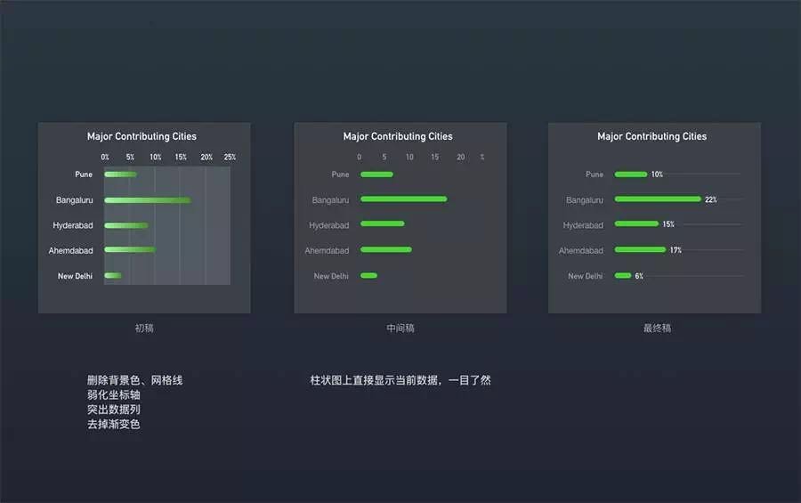801x503 pixels.
Task: Click the '5' axis label in the 中间稿 chart
Action: [x=384, y=157]
